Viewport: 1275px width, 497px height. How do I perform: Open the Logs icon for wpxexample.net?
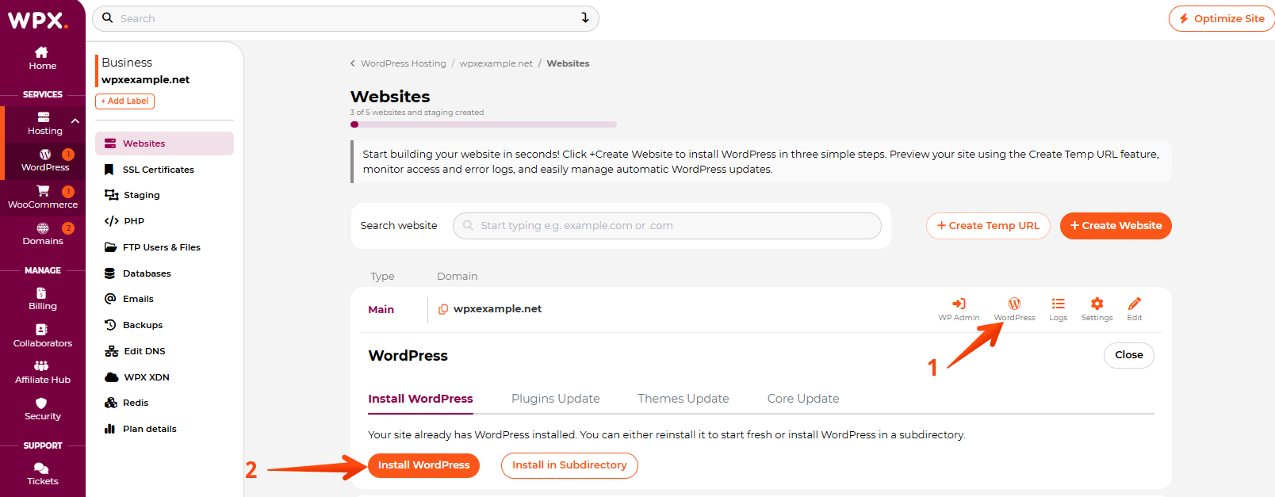tap(1058, 304)
